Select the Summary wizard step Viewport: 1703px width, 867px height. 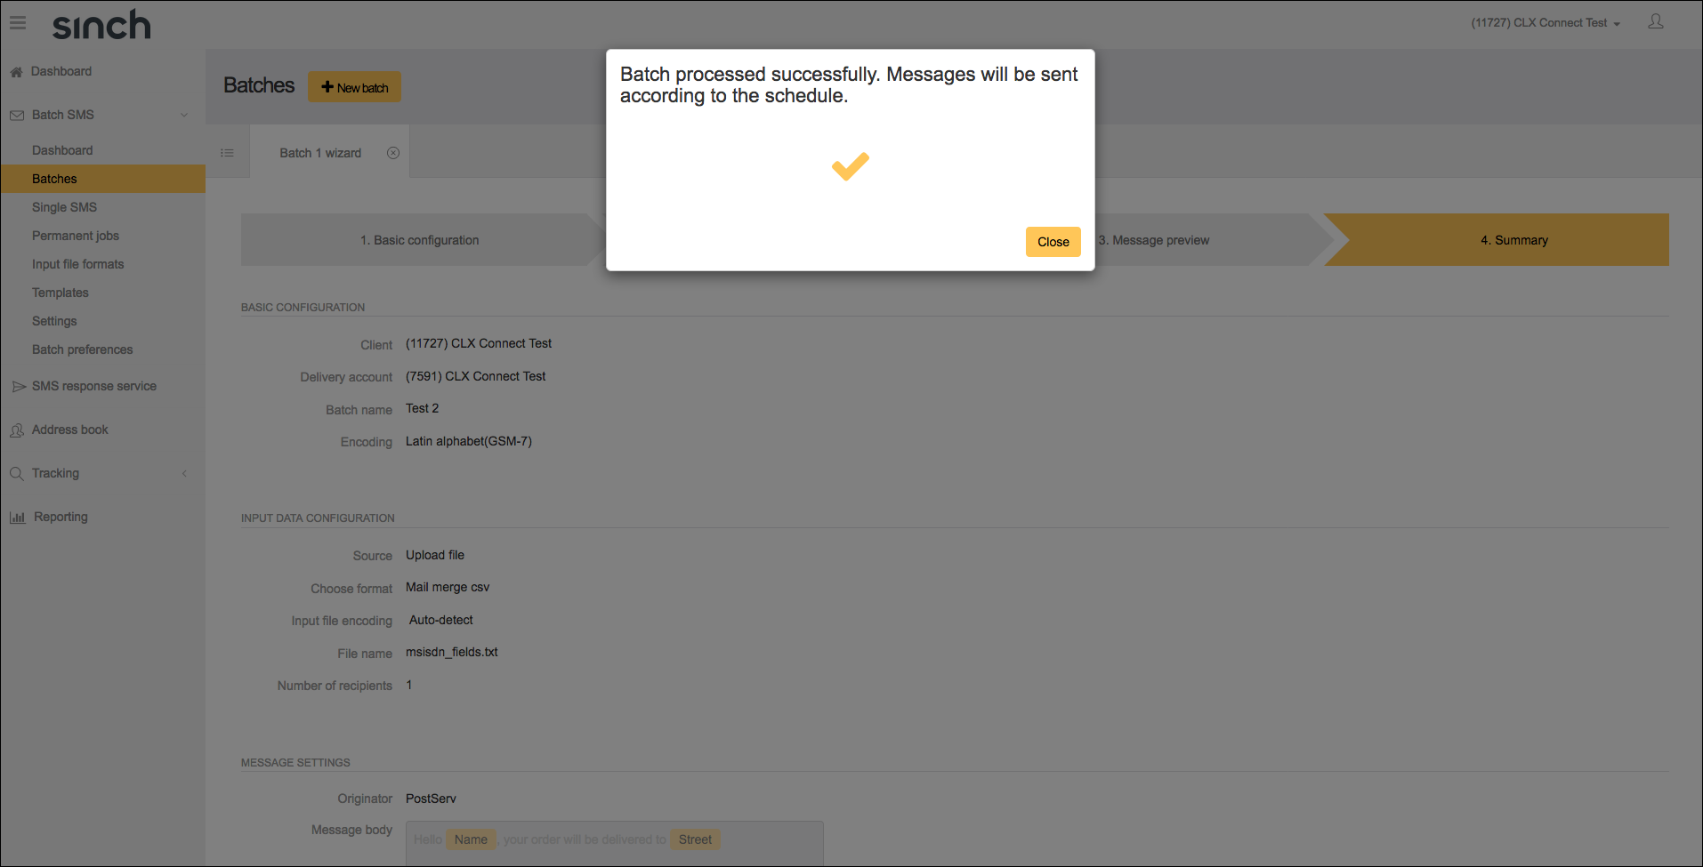pyautogui.click(x=1513, y=239)
